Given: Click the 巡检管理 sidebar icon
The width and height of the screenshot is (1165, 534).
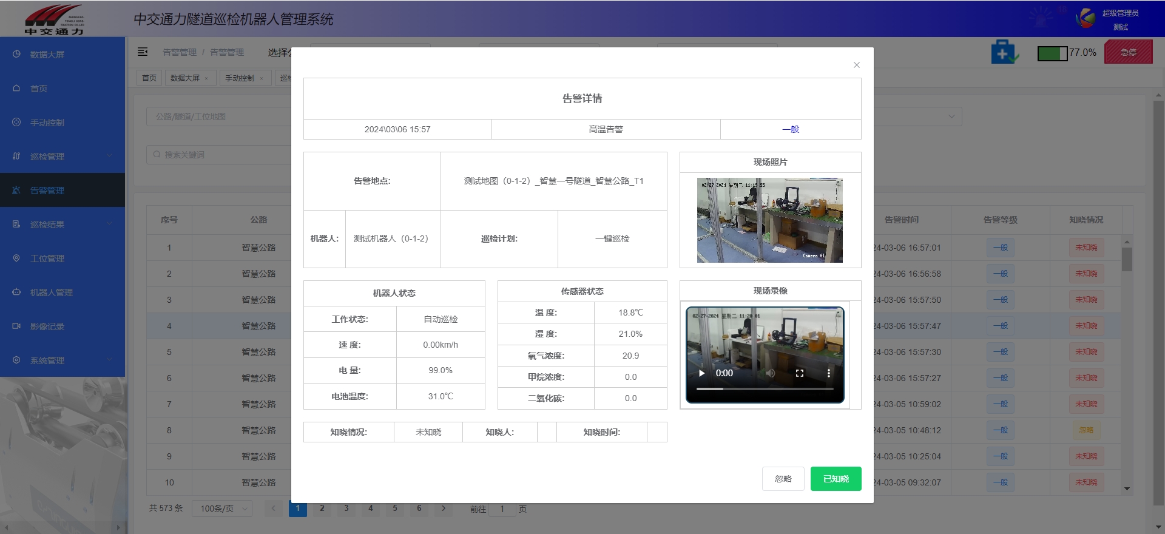Looking at the screenshot, I should click(16, 156).
